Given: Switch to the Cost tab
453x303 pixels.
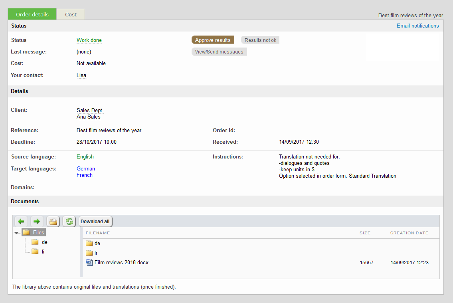Looking at the screenshot, I should [71, 14].
